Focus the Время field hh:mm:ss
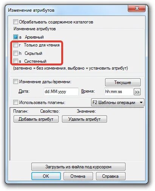Image resolution: width=155 pixels, height=191 pixels. point(119,92)
